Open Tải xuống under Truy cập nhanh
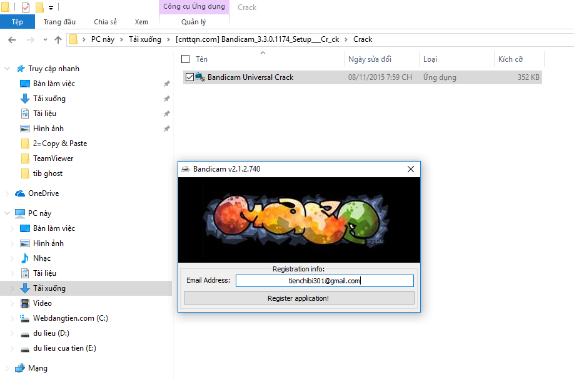The width and height of the screenshot is (574, 380). [x=49, y=99]
